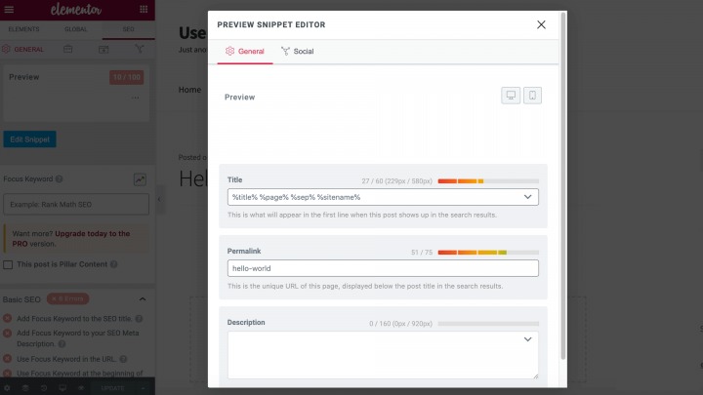Click the Permalink input field
703x395 pixels.
tap(383, 268)
